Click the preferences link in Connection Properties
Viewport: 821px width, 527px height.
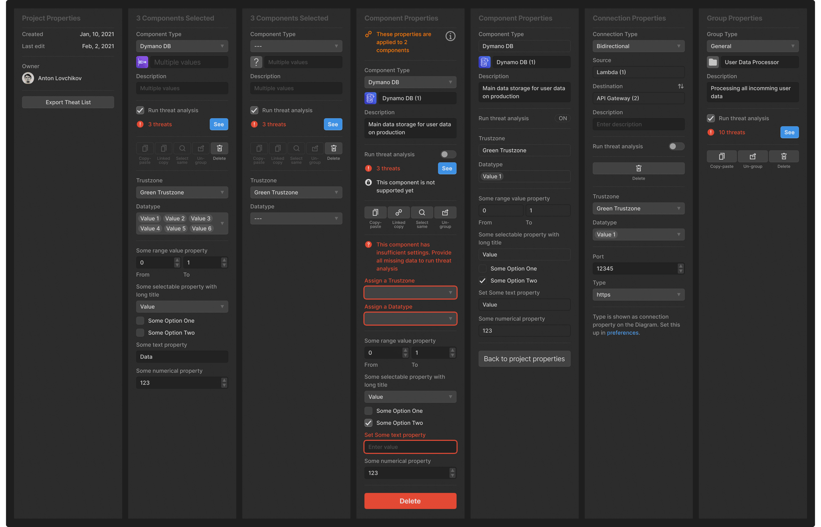point(622,332)
